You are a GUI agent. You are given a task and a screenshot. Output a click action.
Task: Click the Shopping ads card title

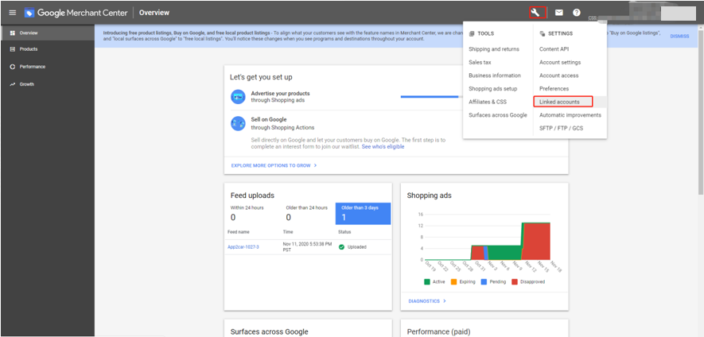430,196
